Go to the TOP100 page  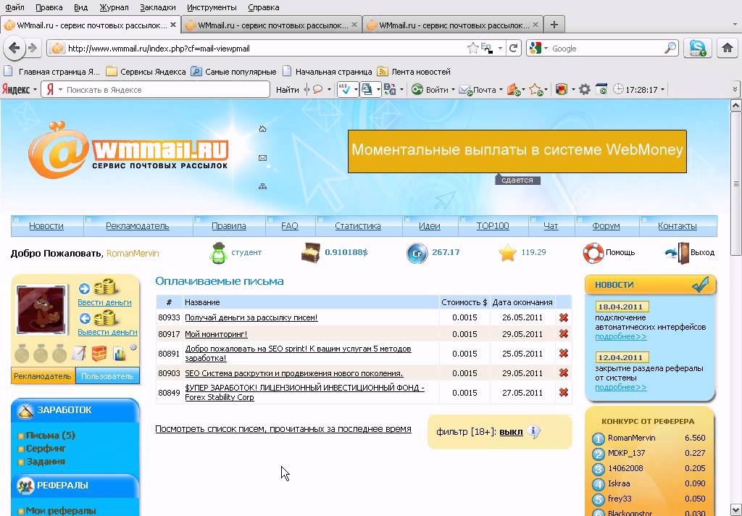(x=493, y=226)
